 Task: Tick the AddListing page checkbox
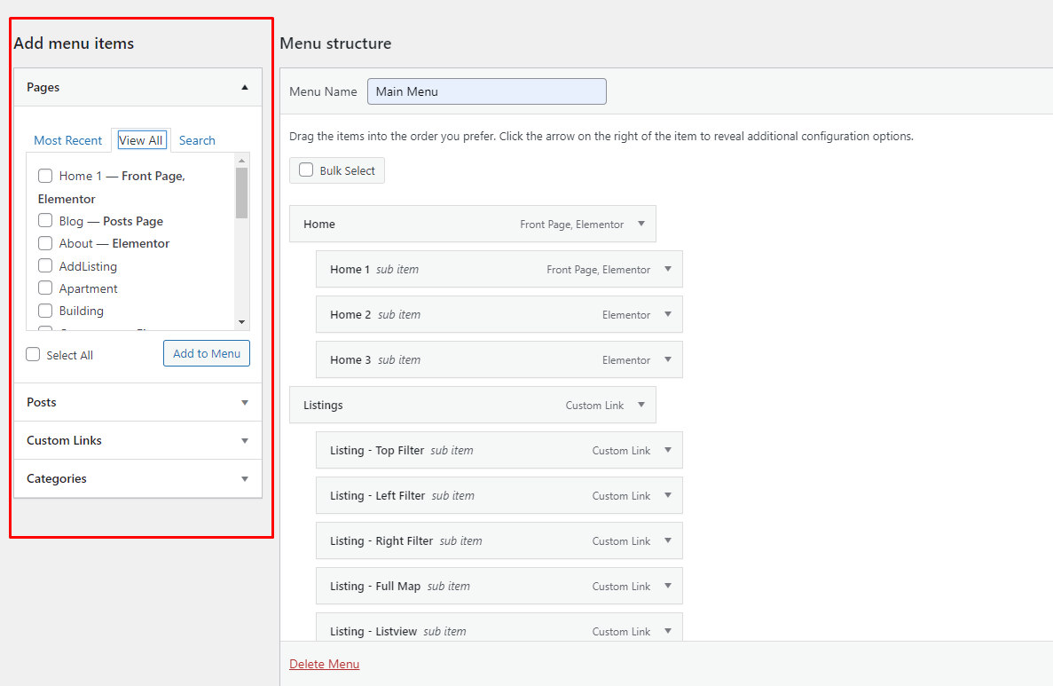click(x=45, y=266)
